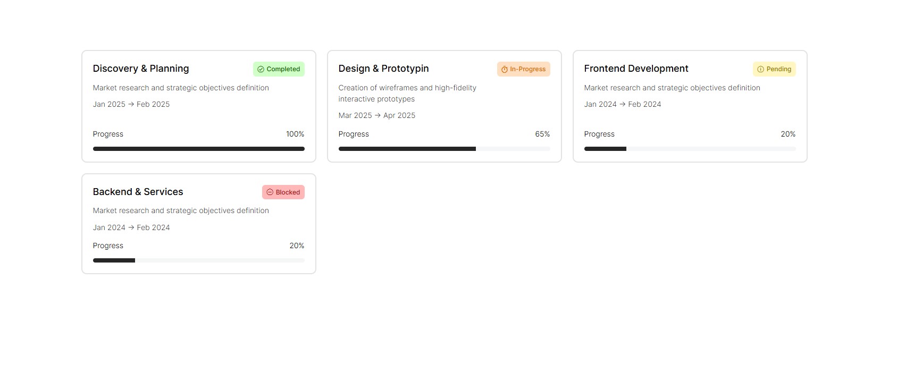Select the In-Progress status badge
This screenshot has width=897, height=389.
point(524,69)
